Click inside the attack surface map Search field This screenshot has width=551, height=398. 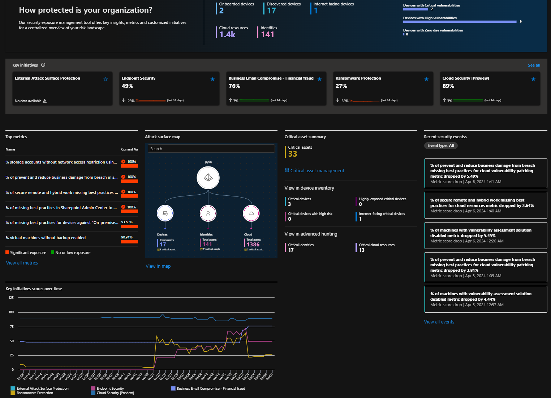click(x=211, y=149)
